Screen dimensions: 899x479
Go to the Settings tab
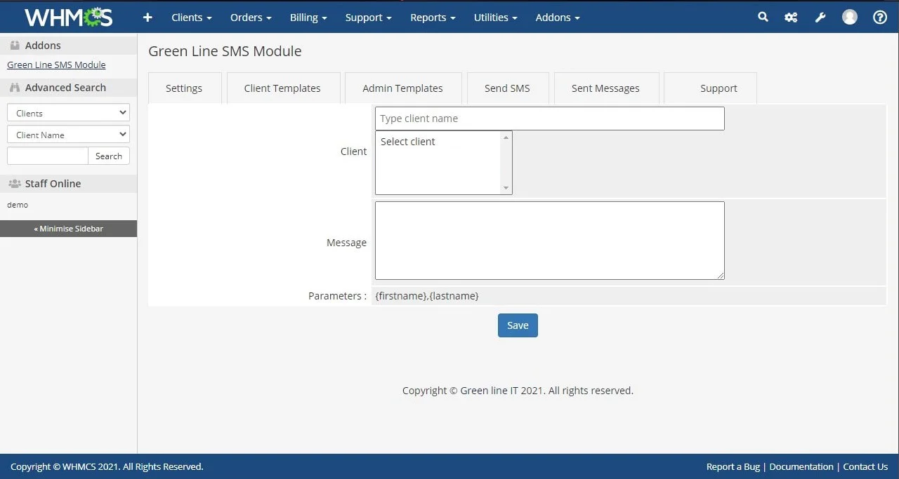(184, 88)
